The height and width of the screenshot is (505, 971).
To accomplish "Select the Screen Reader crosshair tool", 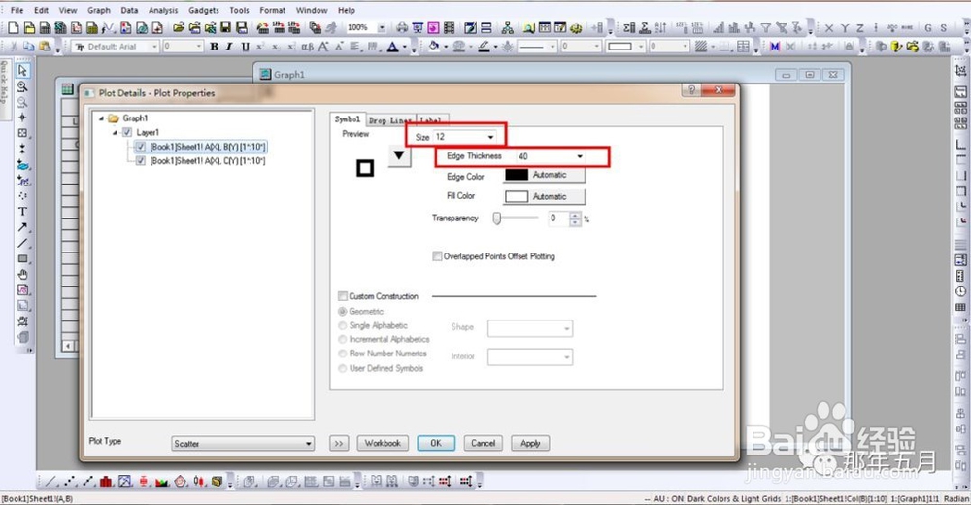I will click(22, 118).
